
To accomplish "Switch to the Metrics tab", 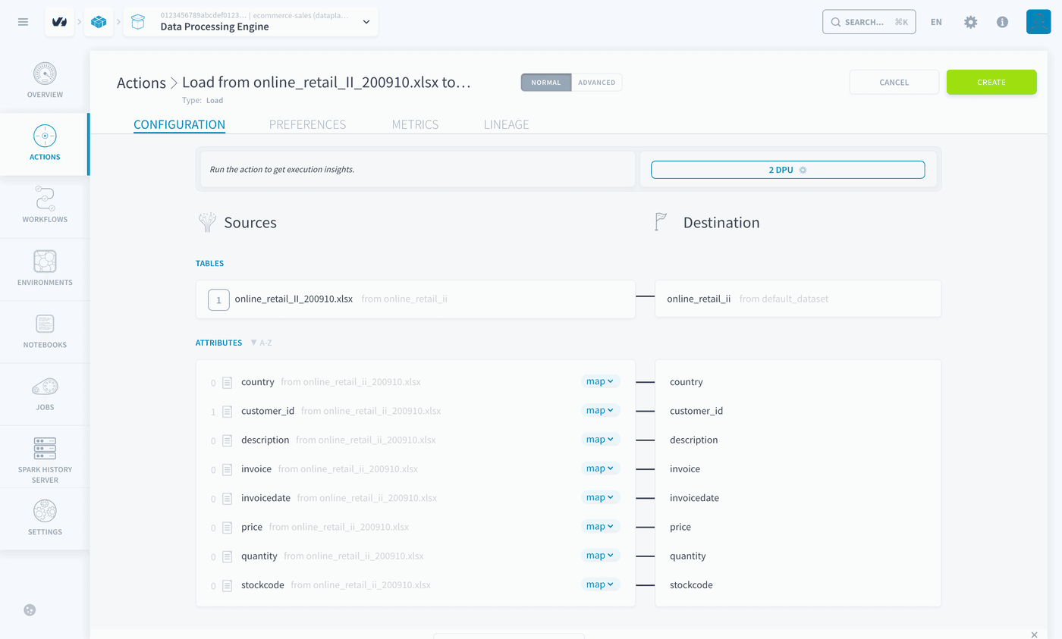I will click(415, 124).
